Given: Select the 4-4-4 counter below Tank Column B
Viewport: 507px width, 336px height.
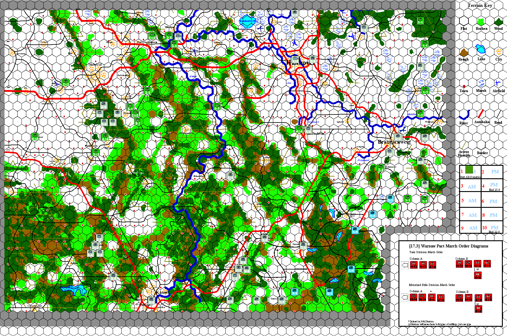Looking at the screenshot, I should [x=478, y=275].
